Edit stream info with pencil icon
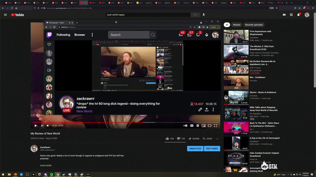The image size is (316, 177). click(200, 110)
